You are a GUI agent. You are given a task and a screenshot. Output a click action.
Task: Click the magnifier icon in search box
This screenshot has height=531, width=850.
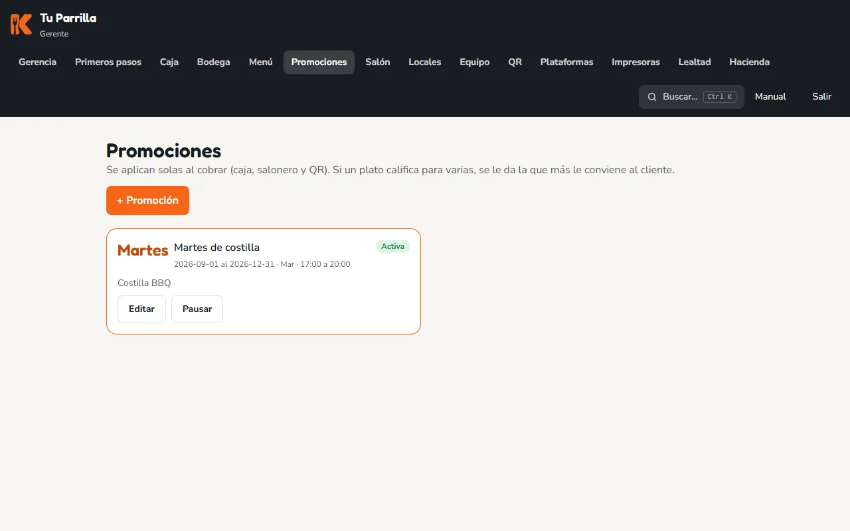652,97
